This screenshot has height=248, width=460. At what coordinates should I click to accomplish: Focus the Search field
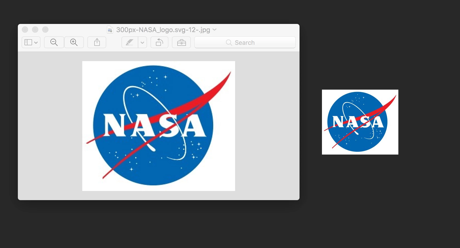(x=245, y=42)
